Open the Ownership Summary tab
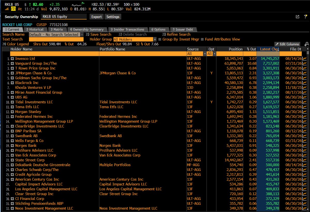310x212 pixels. click(x=87, y=29)
